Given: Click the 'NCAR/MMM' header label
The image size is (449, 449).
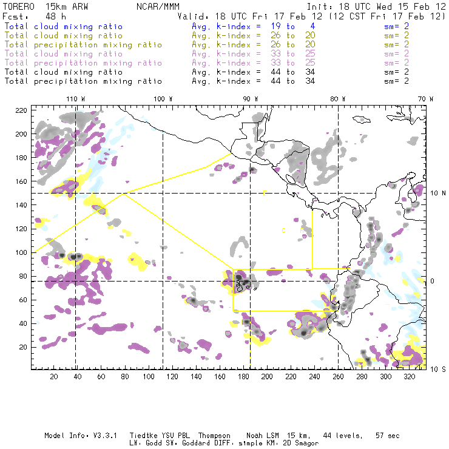Looking at the screenshot, I should coord(158,7).
